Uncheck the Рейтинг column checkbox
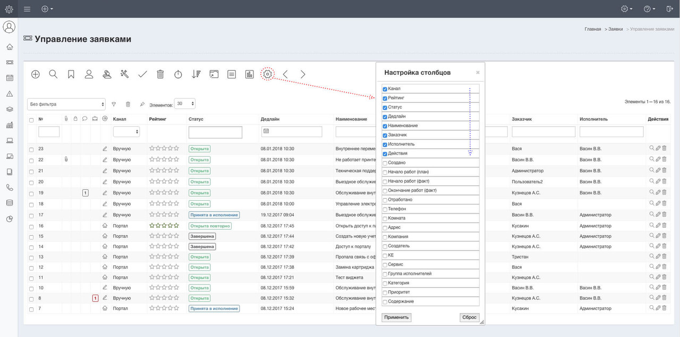The image size is (680, 337). (385, 98)
